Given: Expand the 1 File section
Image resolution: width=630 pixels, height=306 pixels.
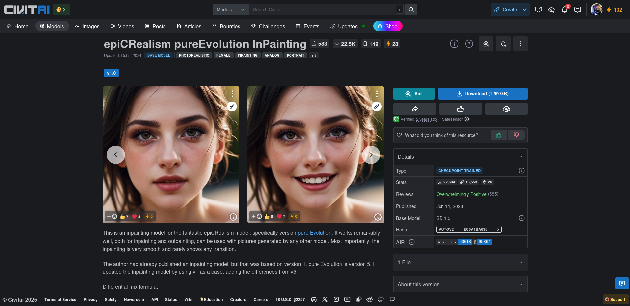Looking at the screenshot, I should (460, 262).
